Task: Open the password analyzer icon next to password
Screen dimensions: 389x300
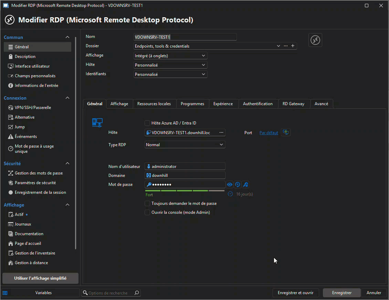Action: click(245, 184)
